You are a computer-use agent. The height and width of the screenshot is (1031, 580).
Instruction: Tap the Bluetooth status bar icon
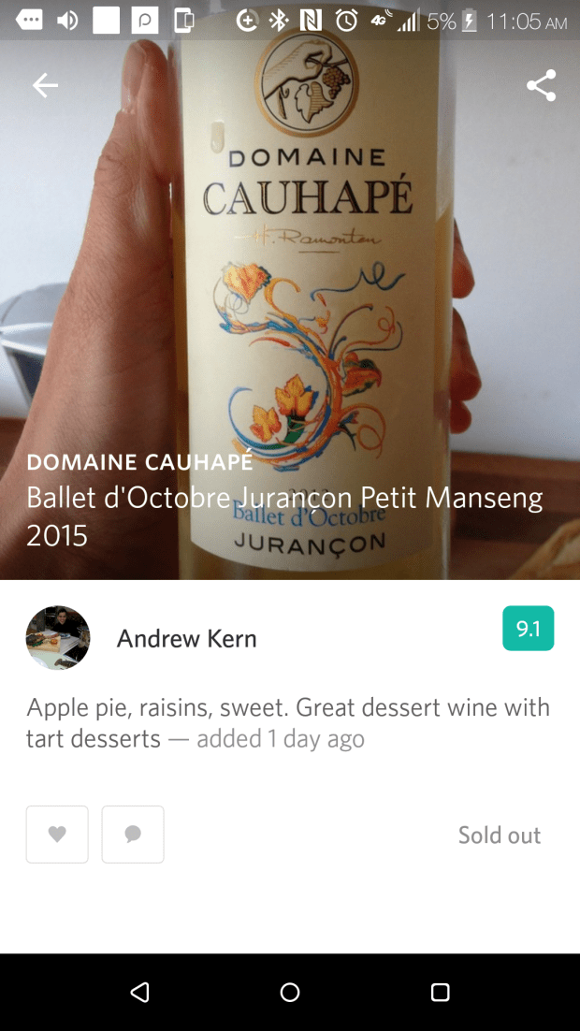[279, 21]
